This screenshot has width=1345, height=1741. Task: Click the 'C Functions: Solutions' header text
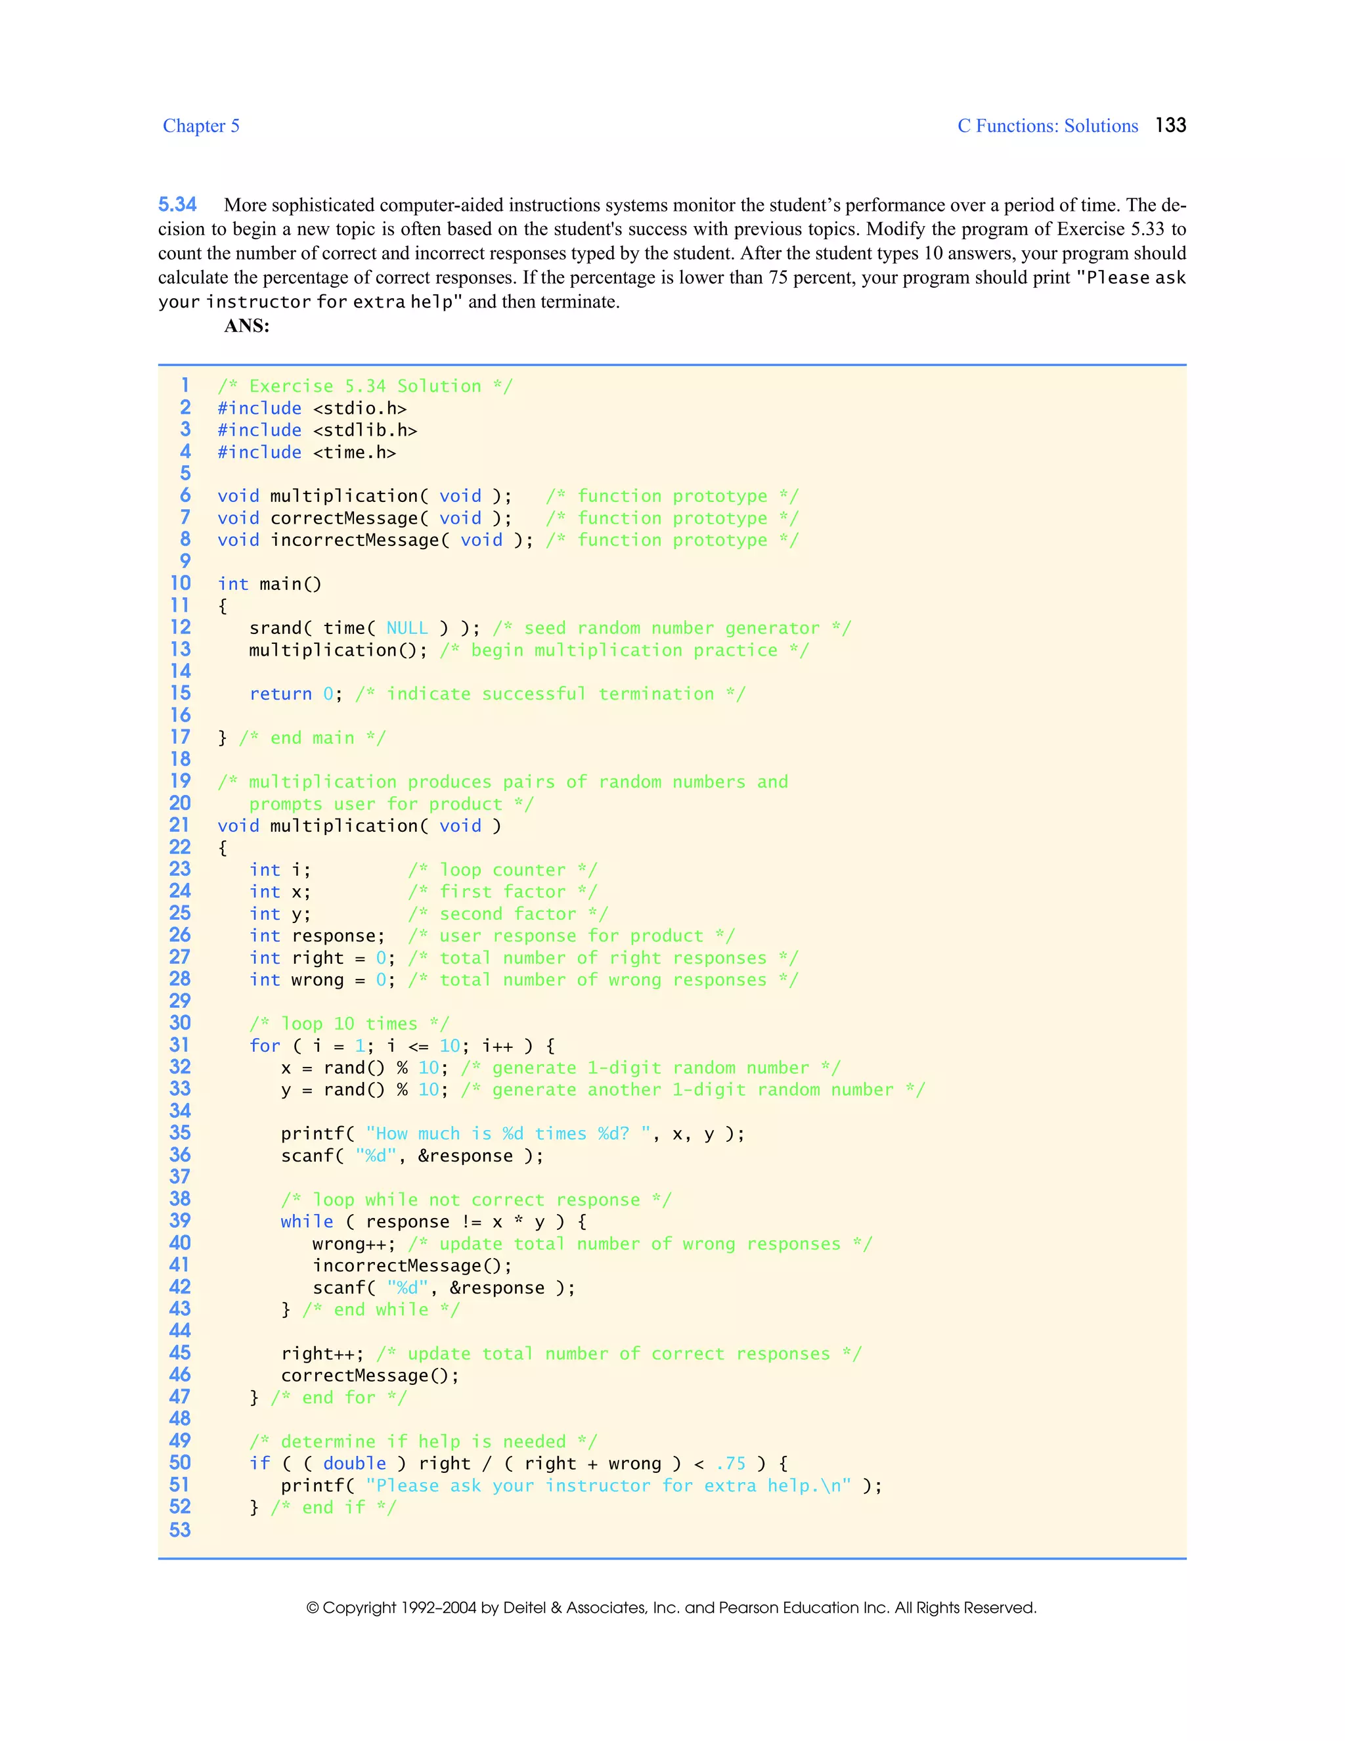click(x=1047, y=126)
